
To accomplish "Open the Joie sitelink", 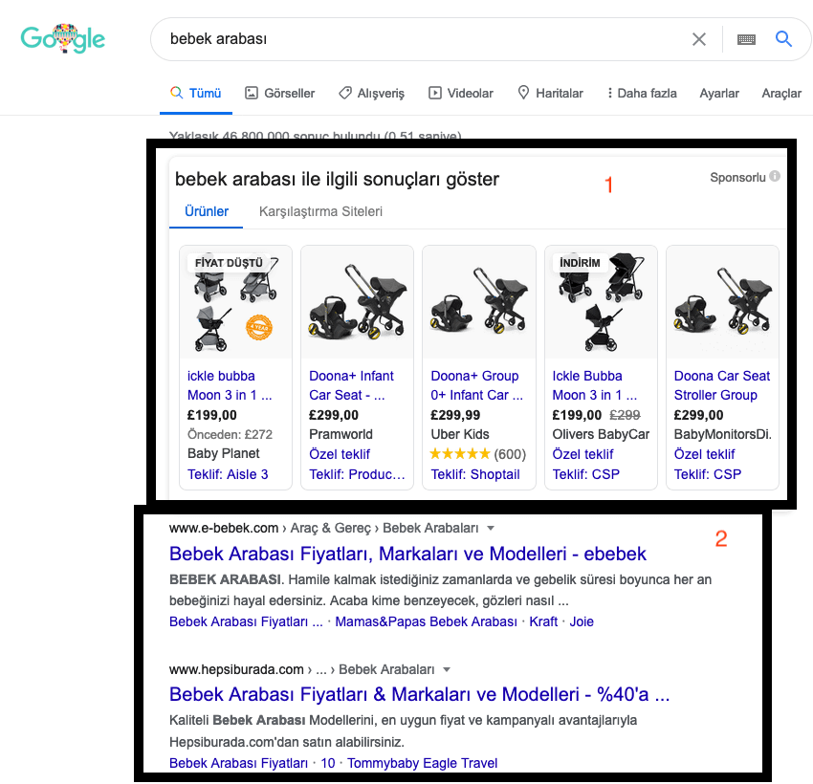I will coord(582,621).
